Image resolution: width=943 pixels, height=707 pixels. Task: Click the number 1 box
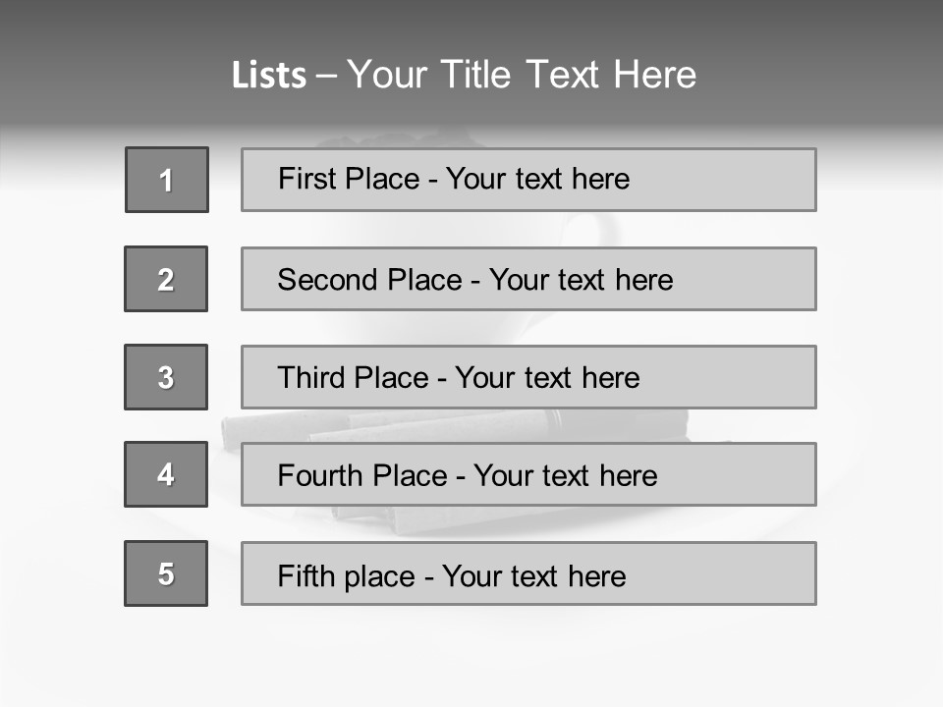tap(167, 180)
